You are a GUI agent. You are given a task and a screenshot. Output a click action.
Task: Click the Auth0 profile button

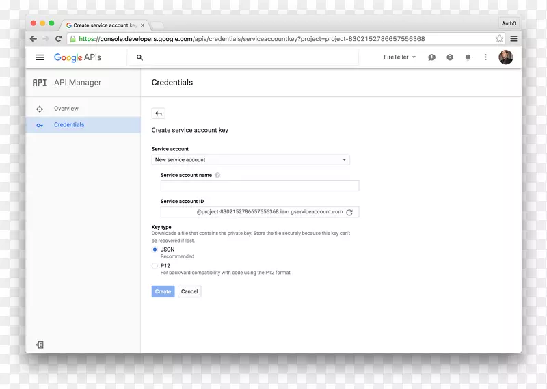[509, 23]
